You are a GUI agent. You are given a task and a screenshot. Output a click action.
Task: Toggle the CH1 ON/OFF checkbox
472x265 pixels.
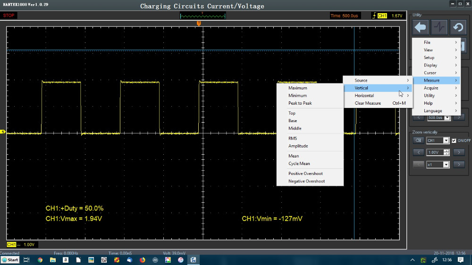tap(454, 141)
